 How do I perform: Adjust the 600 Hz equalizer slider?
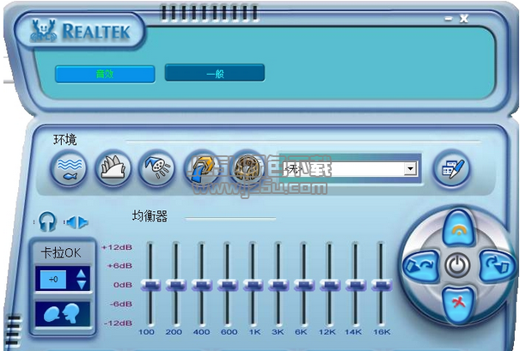[x=228, y=285]
